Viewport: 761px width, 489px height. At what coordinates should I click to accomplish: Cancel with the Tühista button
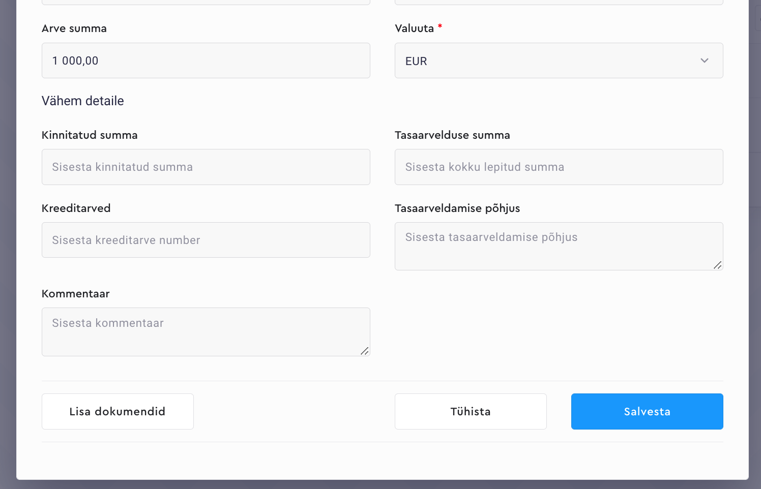point(471,411)
